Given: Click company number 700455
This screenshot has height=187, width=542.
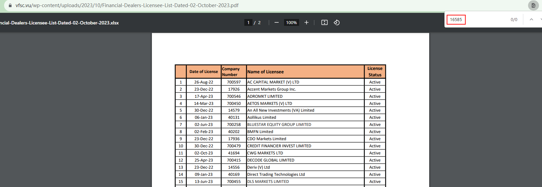Looking at the screenshot, I should click(x=234, y=182).
